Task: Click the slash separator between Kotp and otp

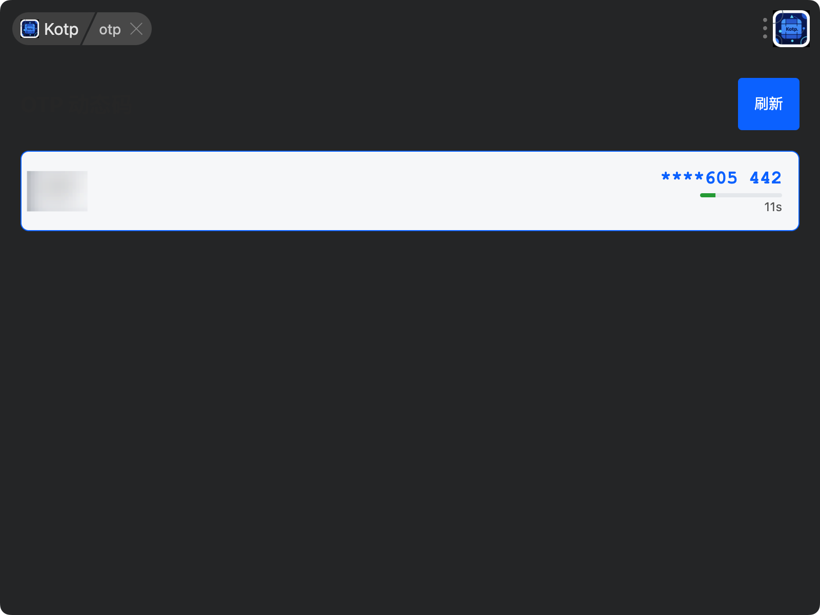Action: 88,29
